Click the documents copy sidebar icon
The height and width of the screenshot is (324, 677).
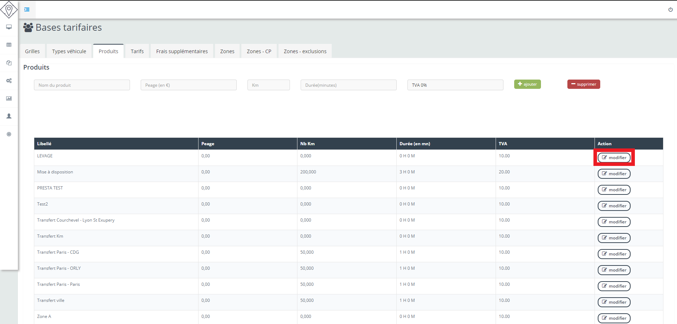[9, 63]
